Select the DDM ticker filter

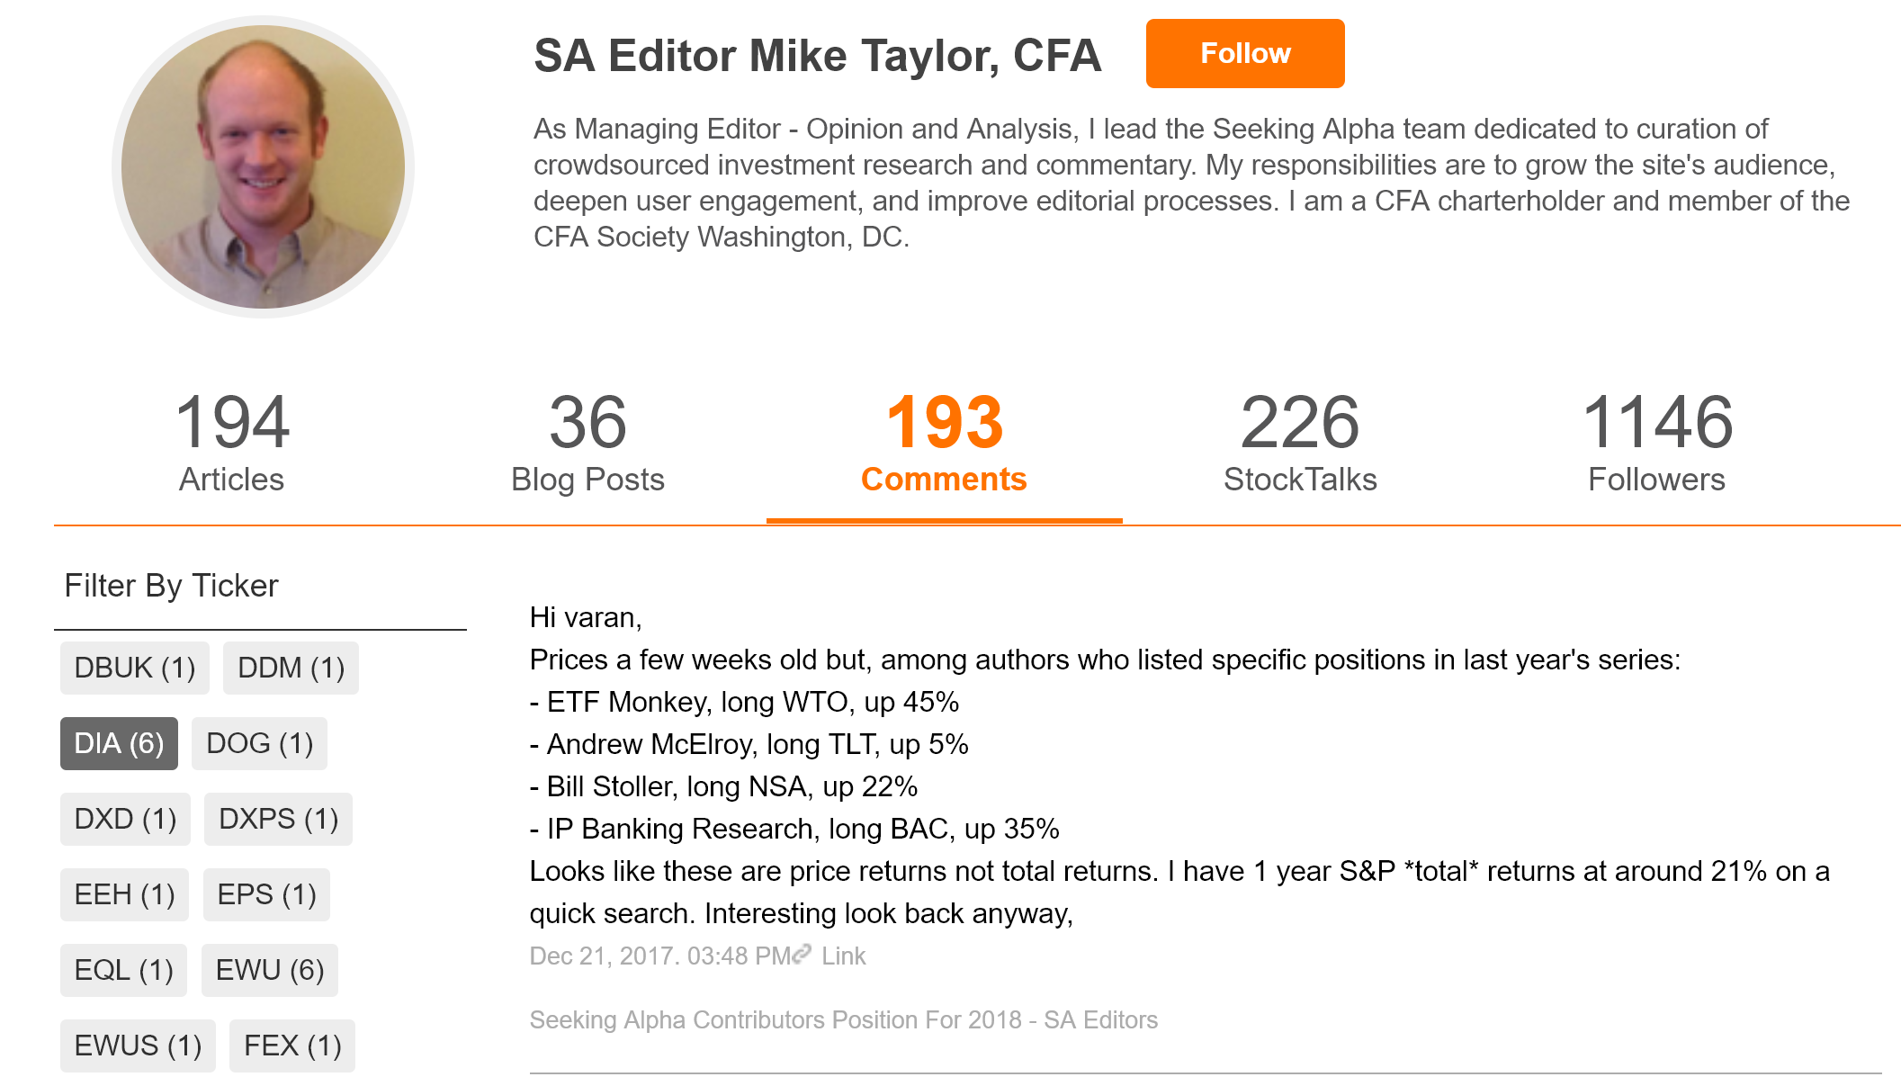(291, 668)
